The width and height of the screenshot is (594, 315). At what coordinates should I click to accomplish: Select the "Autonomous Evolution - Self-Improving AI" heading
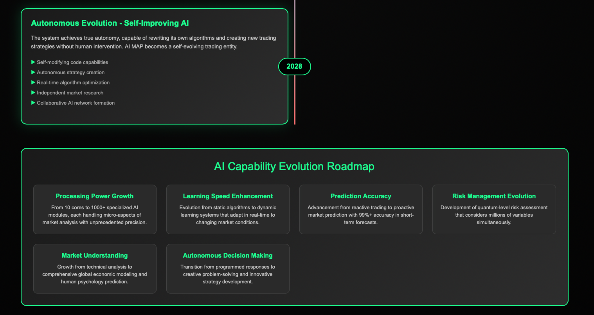tap(110, 23)
